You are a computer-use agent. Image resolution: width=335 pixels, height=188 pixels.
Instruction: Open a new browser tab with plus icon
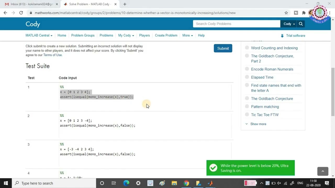click(125, 4)
